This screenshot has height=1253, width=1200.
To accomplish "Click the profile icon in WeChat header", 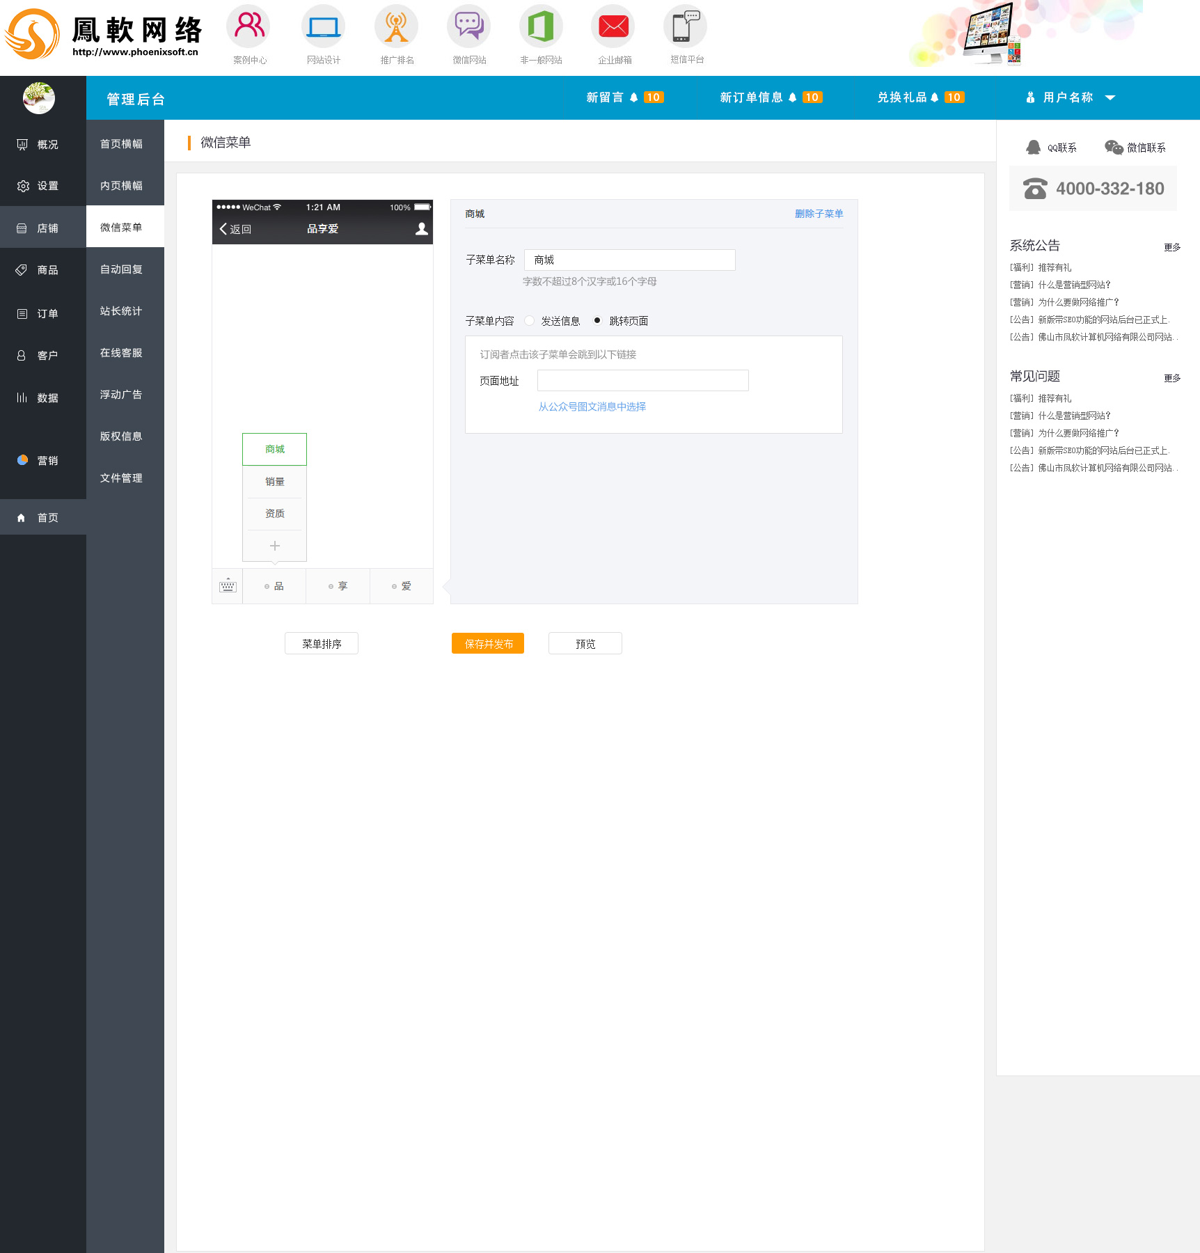I will coord(421,229).
